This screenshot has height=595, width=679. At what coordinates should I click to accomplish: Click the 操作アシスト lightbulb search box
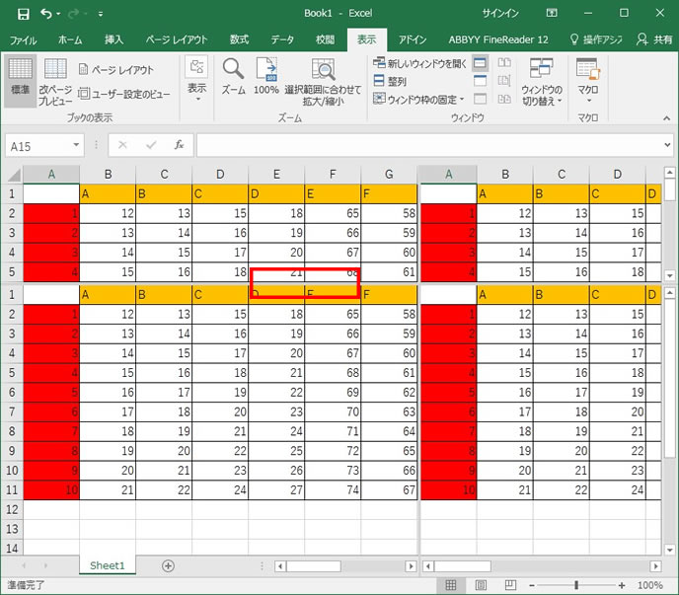point(596,39)
